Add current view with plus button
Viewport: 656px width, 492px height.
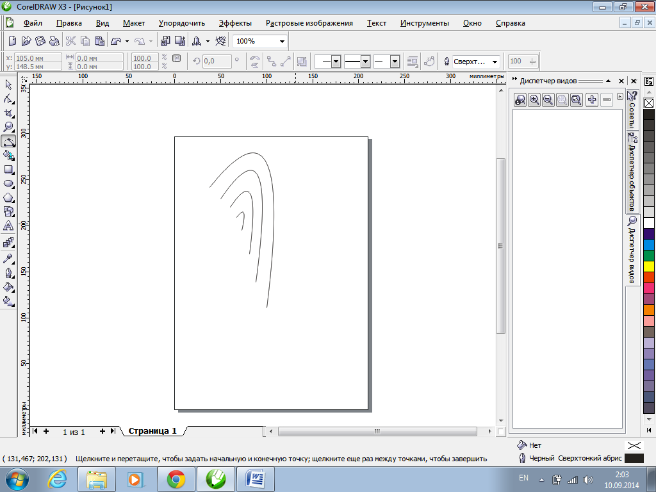pos(592,99)
